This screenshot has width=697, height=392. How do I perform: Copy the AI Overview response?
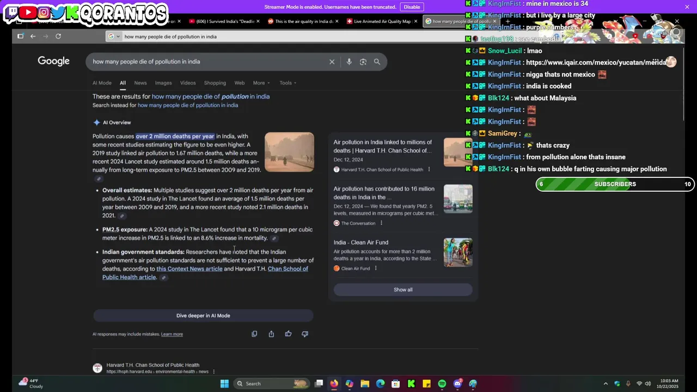(254, 334)
